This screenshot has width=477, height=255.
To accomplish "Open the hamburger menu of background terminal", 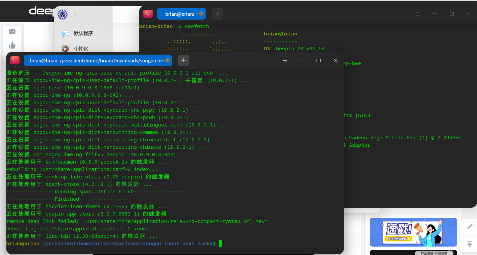I will coord(418,14).
